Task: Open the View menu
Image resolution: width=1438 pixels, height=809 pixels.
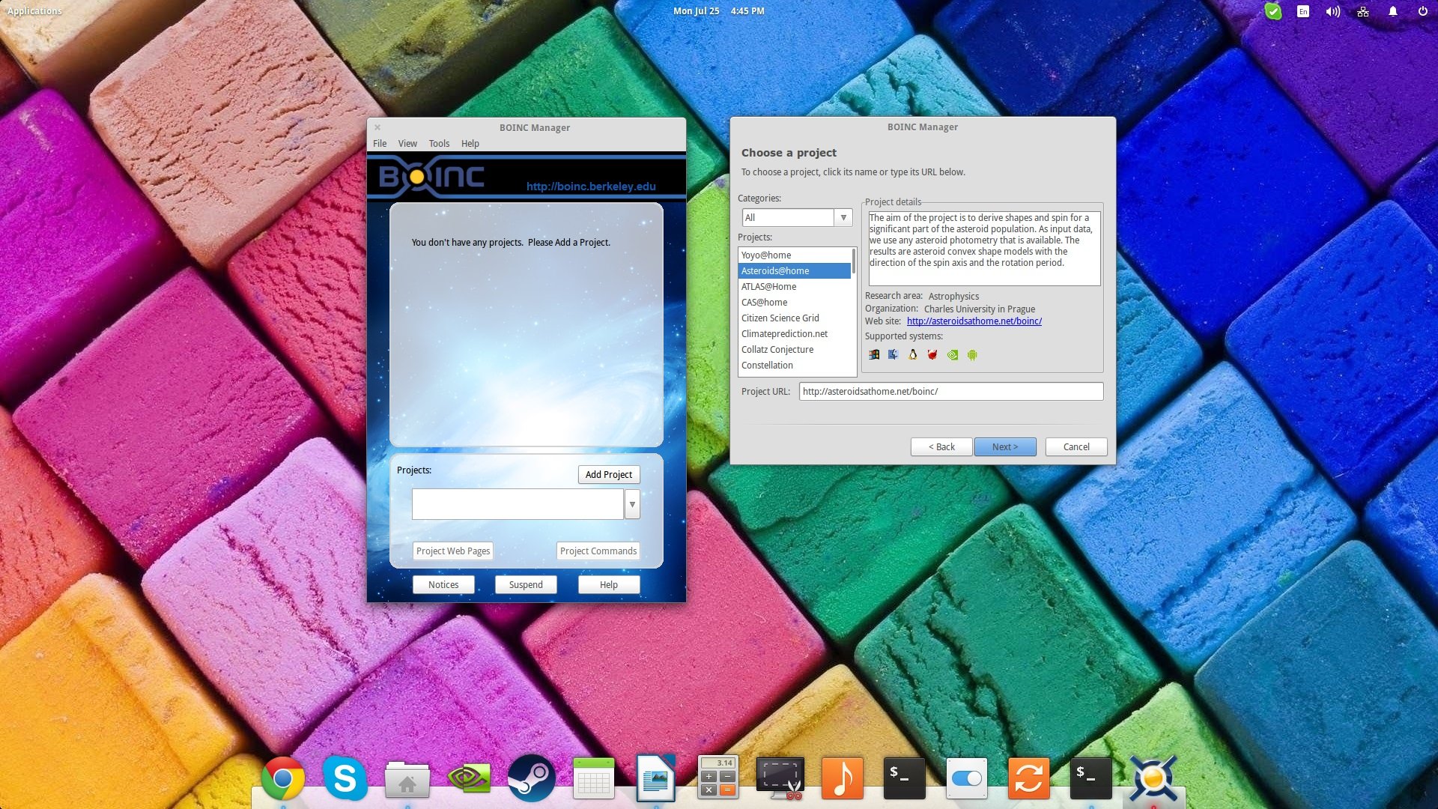Action: coord(407,143)
